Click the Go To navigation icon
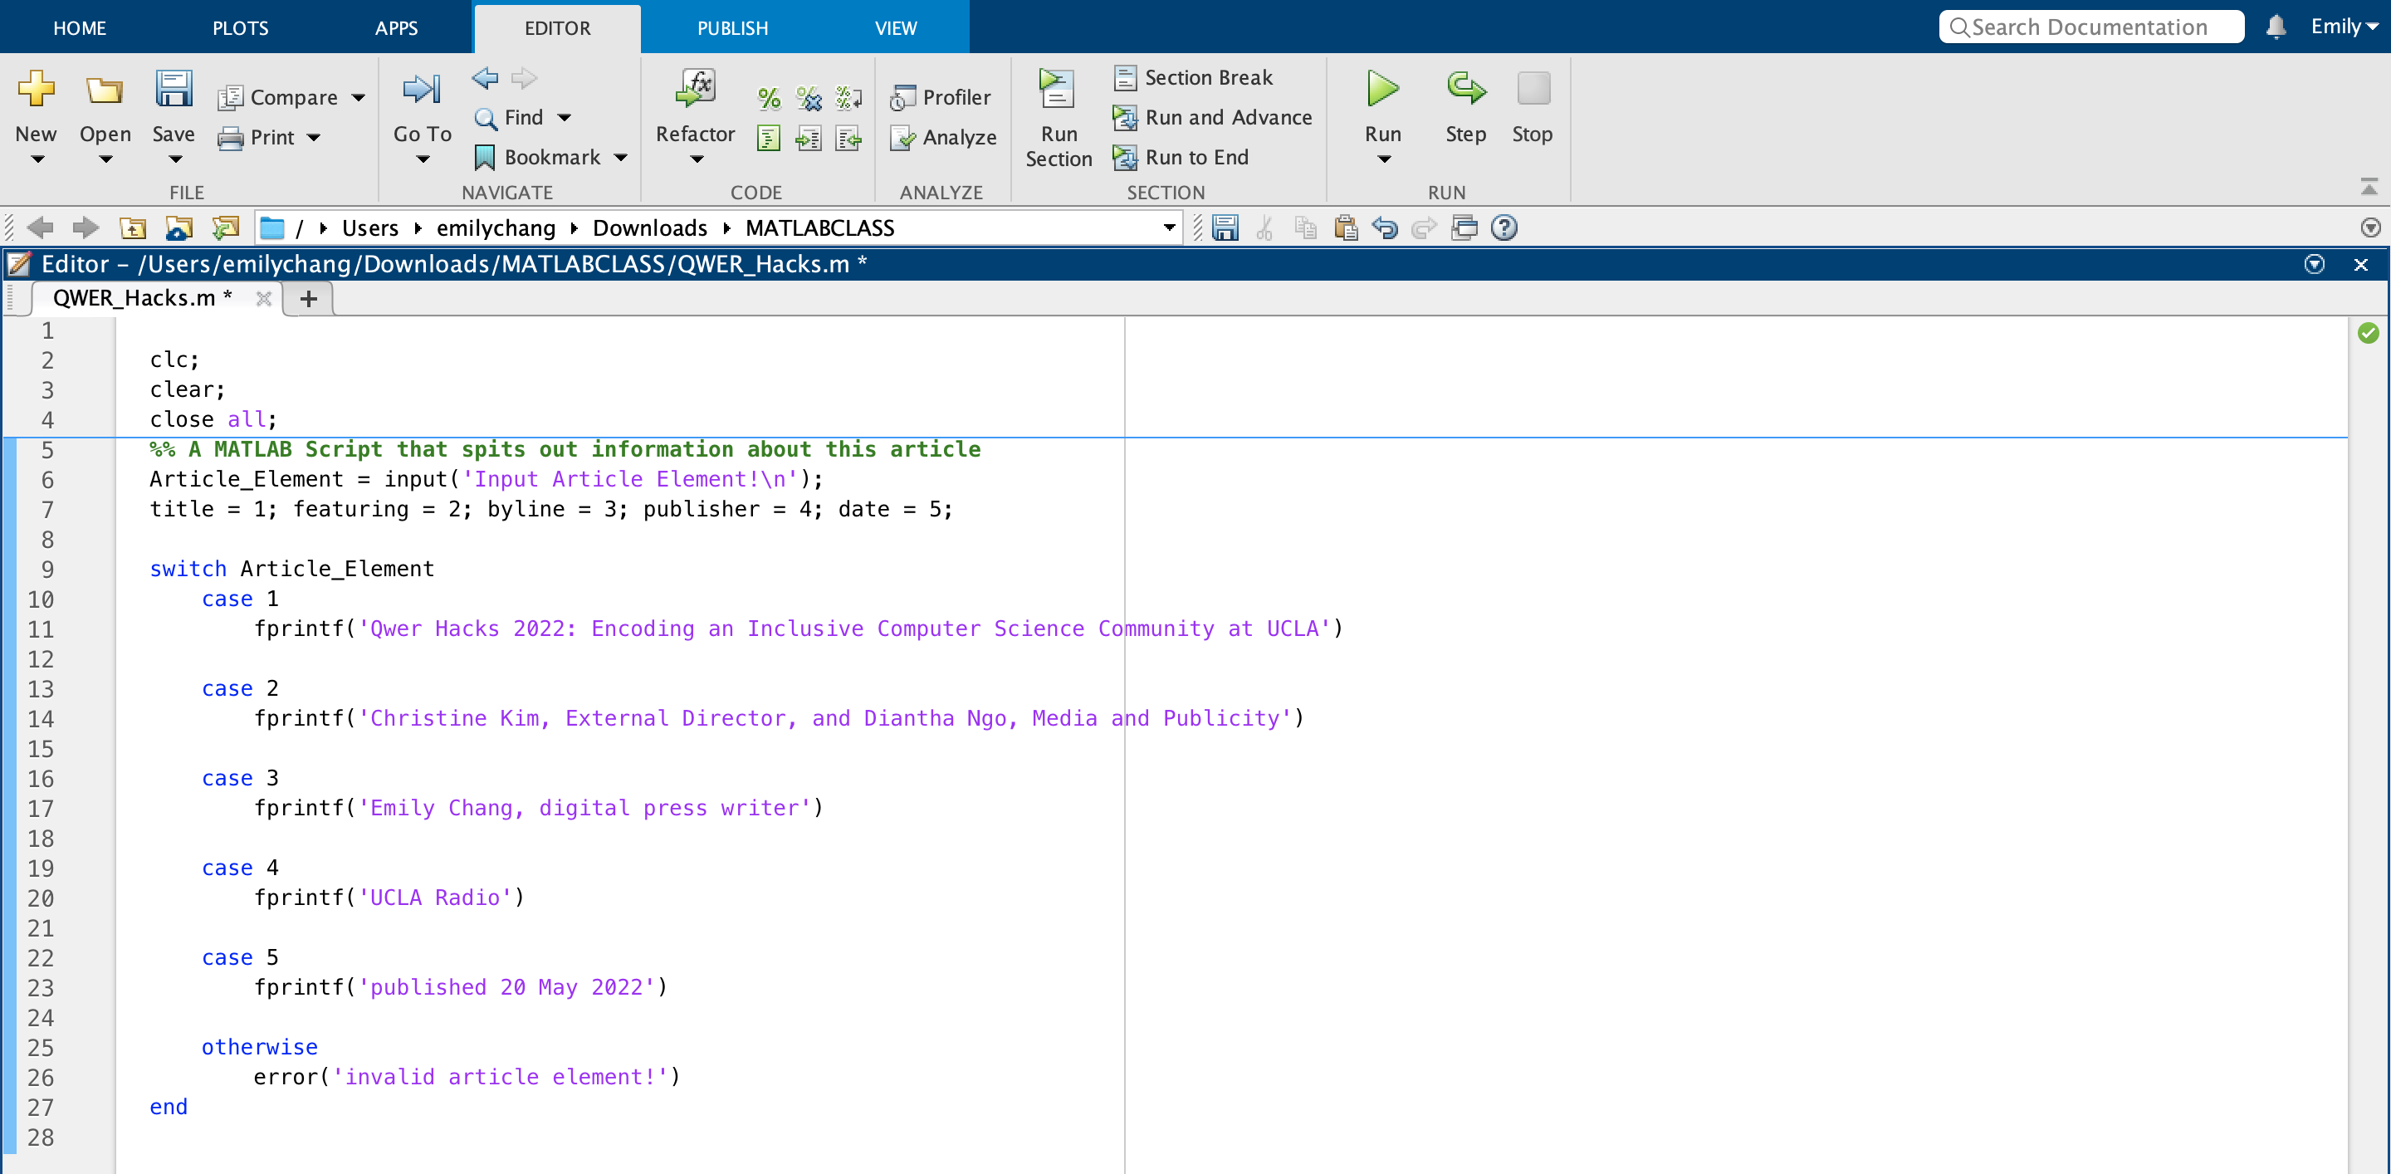The width and height of the screenshot is (2391, 1174). pyautogui.click(x=422, y=90)
